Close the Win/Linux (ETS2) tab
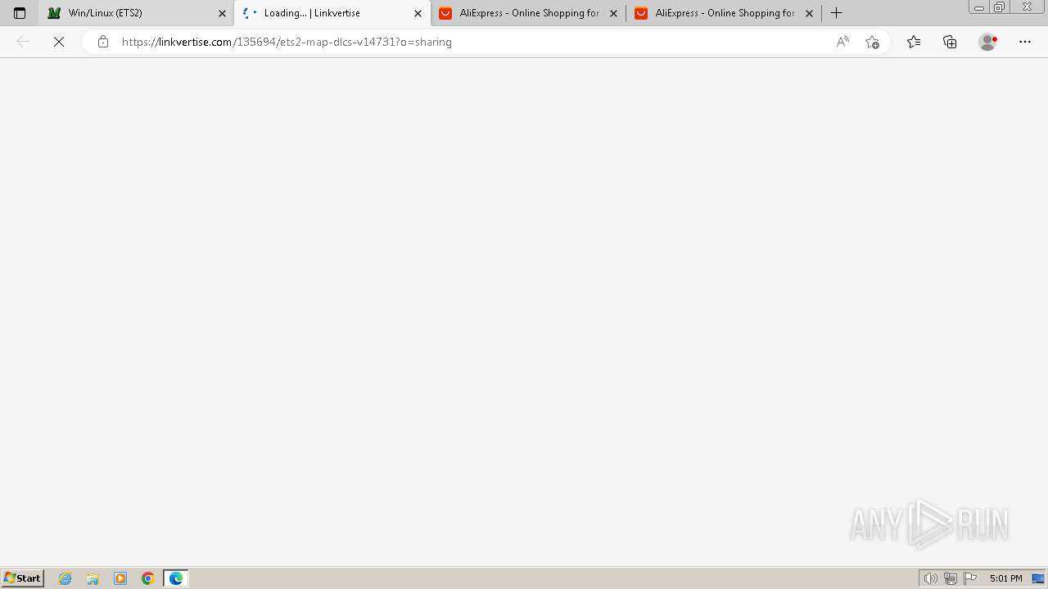Image resolution: width=1048 pixels, height=589 pixels. click(222, 13)
